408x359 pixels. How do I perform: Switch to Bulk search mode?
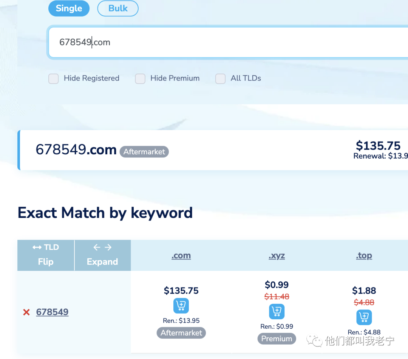coord(118,9)
